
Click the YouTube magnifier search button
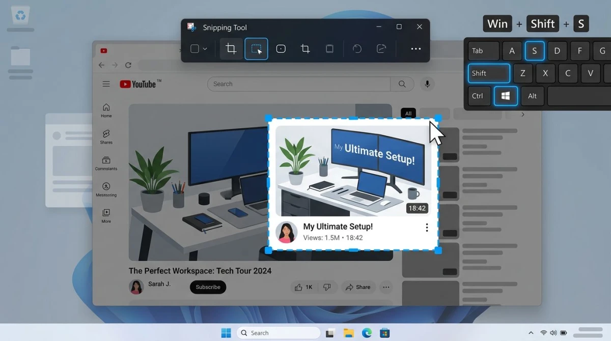point(402,84)
